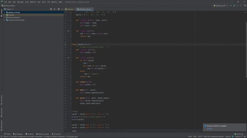Switch to the playing_cards.py editor tab
The width and height of the screenshot is (247, 138).
click(84, 9)
